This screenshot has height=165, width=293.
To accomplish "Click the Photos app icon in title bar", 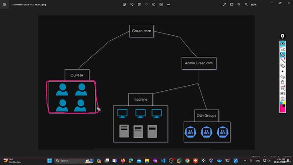I will 4,5.
